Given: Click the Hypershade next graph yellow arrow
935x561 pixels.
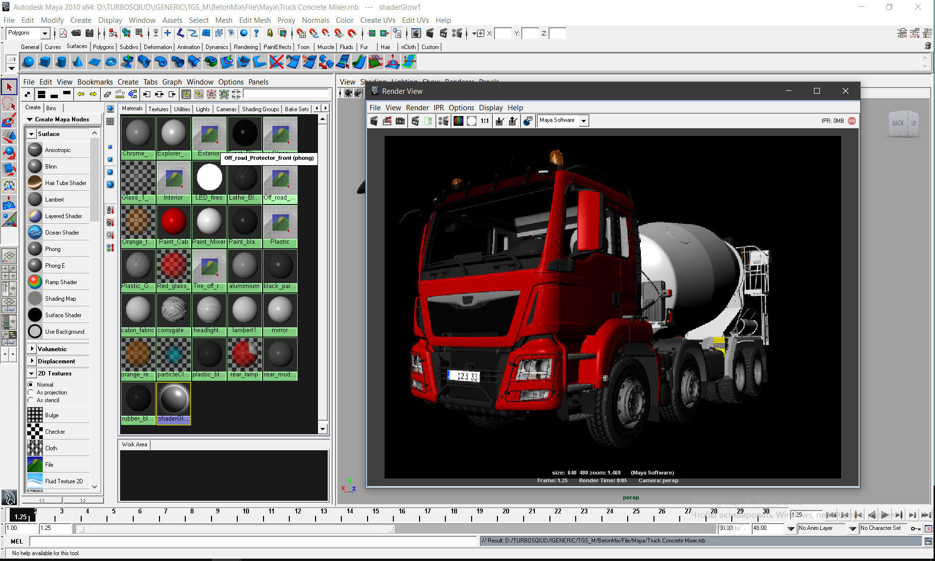Looking at the screenshot, I should coord(93,94).
